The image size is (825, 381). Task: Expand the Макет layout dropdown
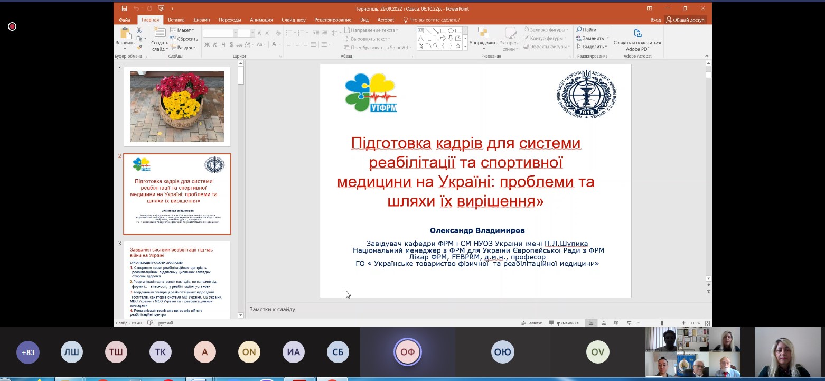pyautogui.click(x=182, y=30)
